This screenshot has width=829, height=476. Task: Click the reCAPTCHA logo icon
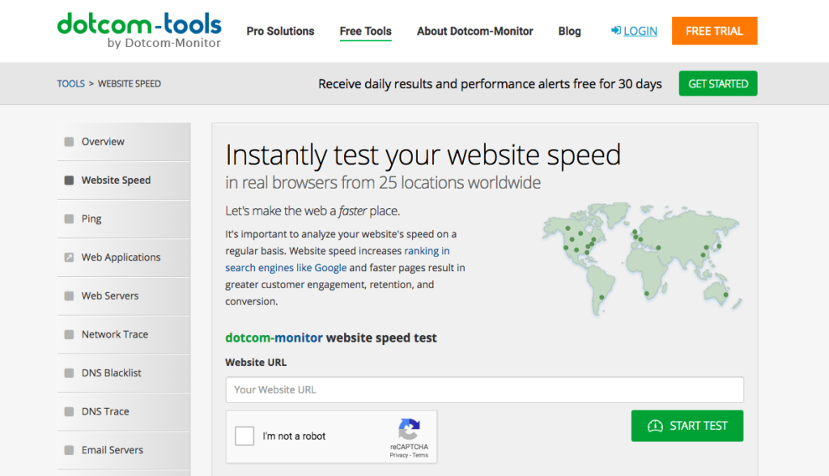tap(409, 429)
